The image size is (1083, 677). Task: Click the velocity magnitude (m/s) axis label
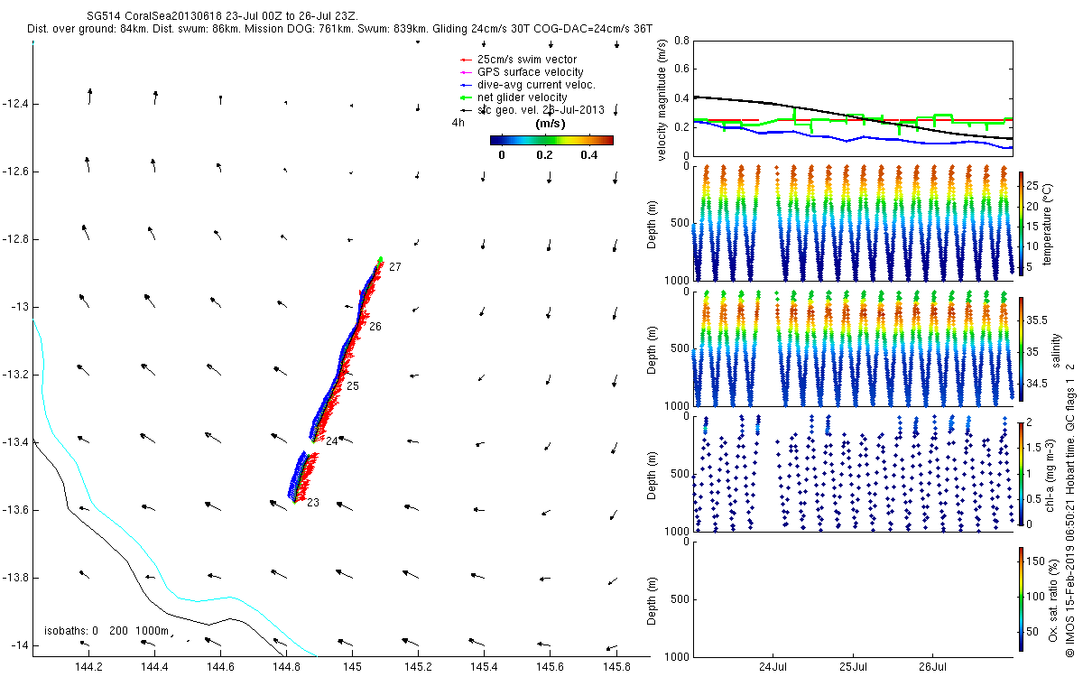663,101
